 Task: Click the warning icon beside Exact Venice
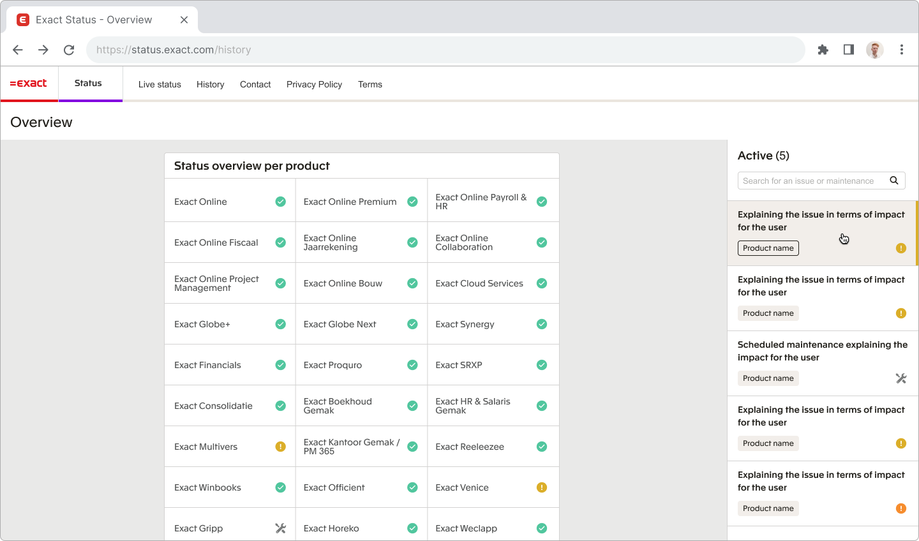pyautogui.click(x=542, y=487)
